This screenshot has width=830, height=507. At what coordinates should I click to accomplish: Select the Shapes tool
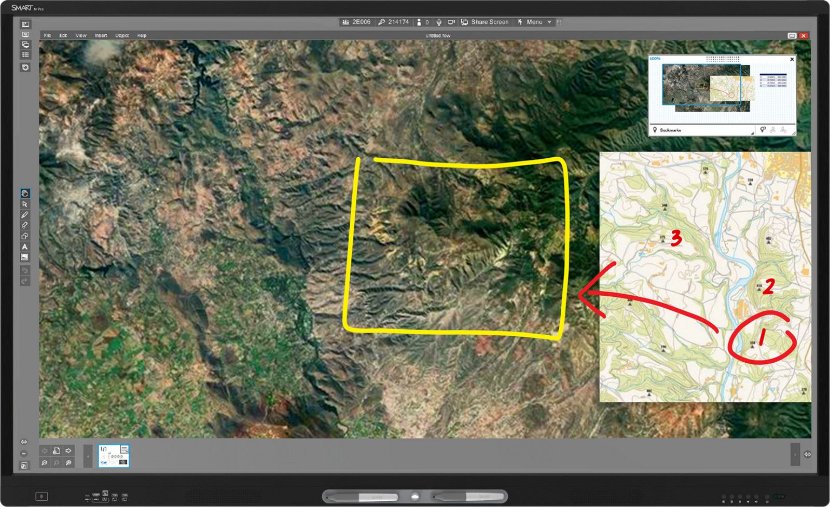pyautogui.click(x=24, y=236)
